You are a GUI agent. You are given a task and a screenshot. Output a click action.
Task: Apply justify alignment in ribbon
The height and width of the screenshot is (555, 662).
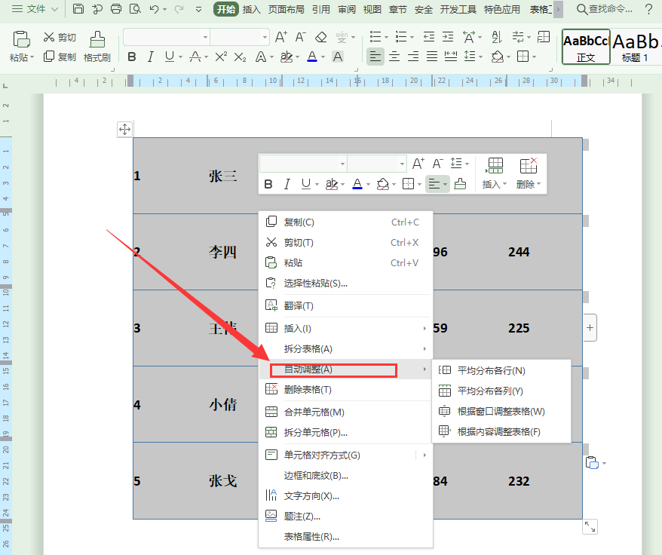(x=432, y=56)
